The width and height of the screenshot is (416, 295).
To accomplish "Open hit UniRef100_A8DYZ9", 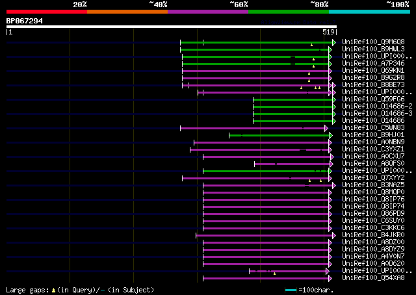I will click(x=373, y=250).
